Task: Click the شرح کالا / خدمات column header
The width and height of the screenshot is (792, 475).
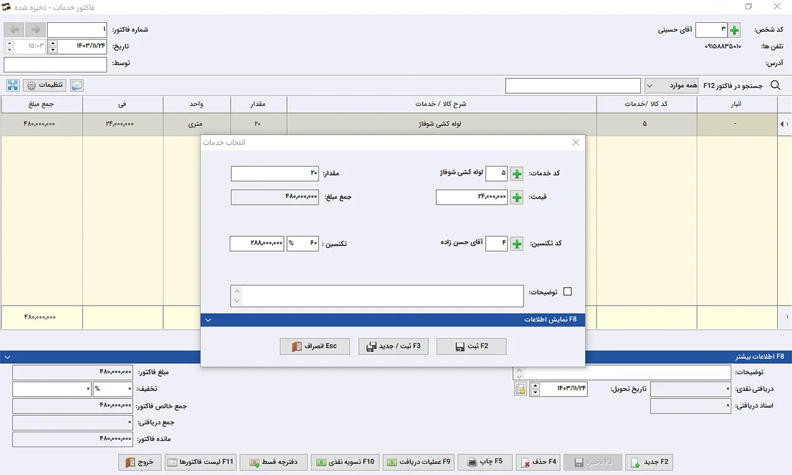Action: (x=442, y=104)
